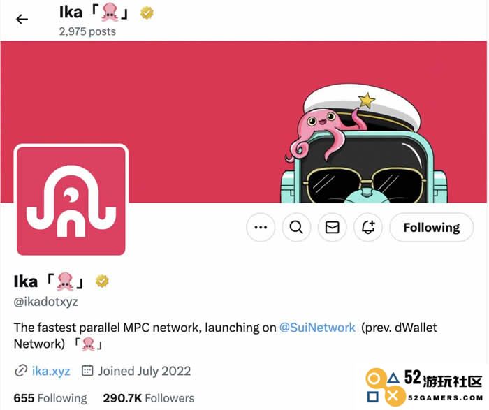Open the direct message envelope icon
The width and height of the screenshot is (489, 410).
coord(332,227)
